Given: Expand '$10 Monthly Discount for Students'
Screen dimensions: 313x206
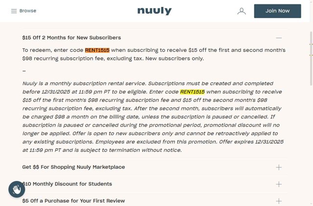Looking at the screenshot, I should point(67,184).
